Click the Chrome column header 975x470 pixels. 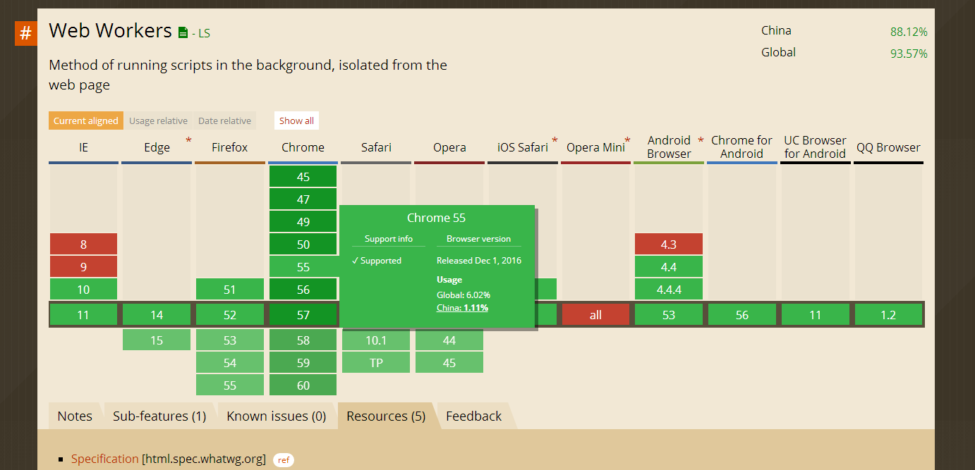[x=303, y=147]
